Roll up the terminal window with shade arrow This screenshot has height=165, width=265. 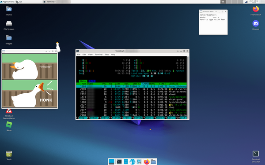(x=178, y=51)
